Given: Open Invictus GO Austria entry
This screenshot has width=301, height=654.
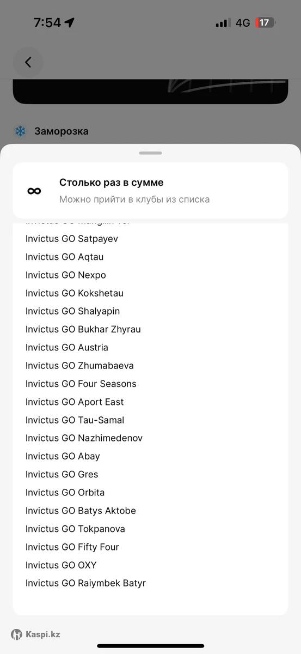Looking at the screenshot, I should (x=67, y=347).
